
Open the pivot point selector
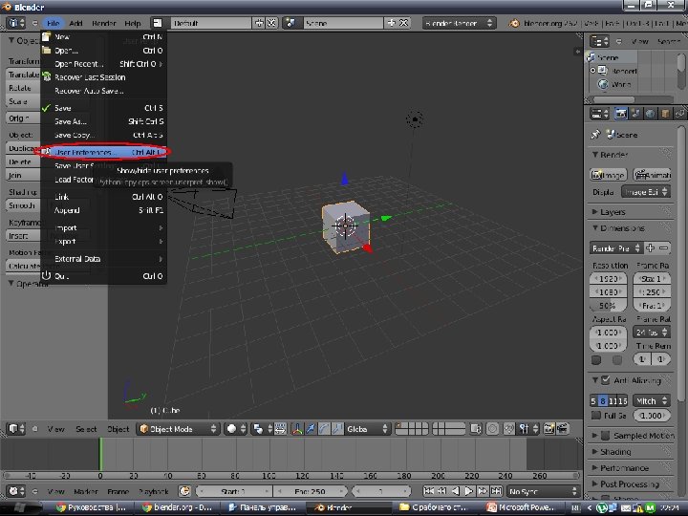point(263,429)
